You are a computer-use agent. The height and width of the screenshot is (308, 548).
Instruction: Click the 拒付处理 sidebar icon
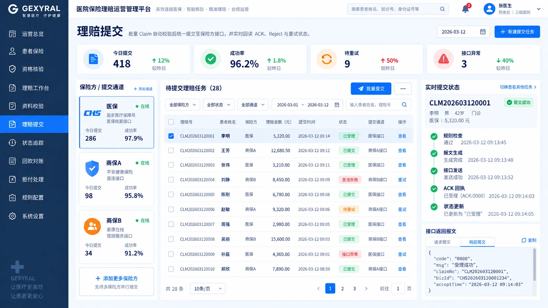coord(12,179)
